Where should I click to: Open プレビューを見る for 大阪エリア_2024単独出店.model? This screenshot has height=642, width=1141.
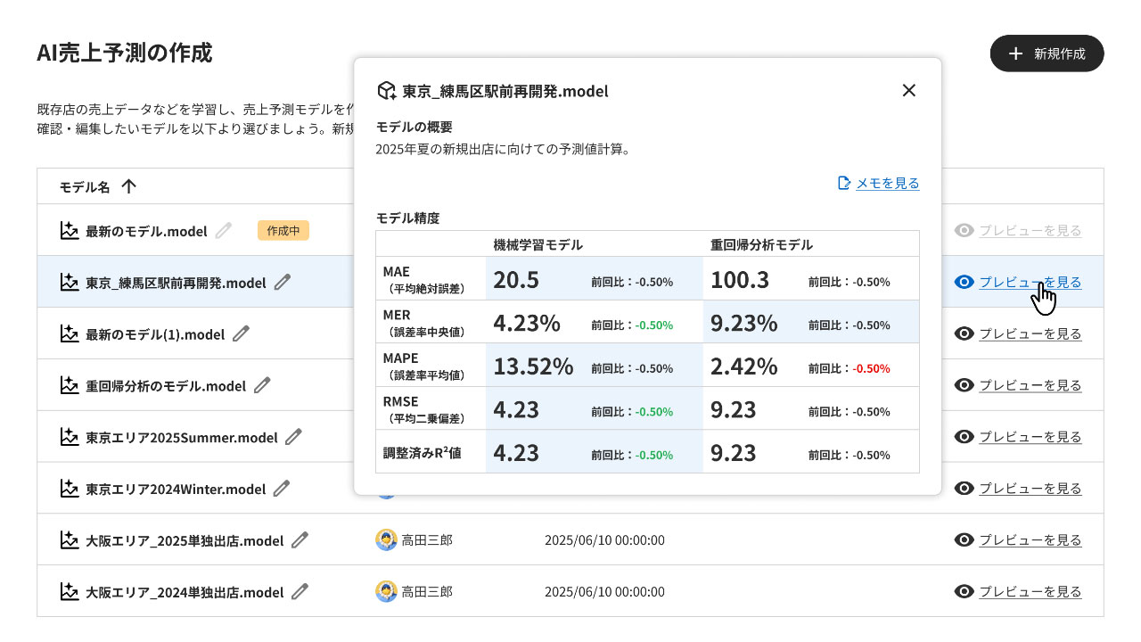tap(1030, 592)
